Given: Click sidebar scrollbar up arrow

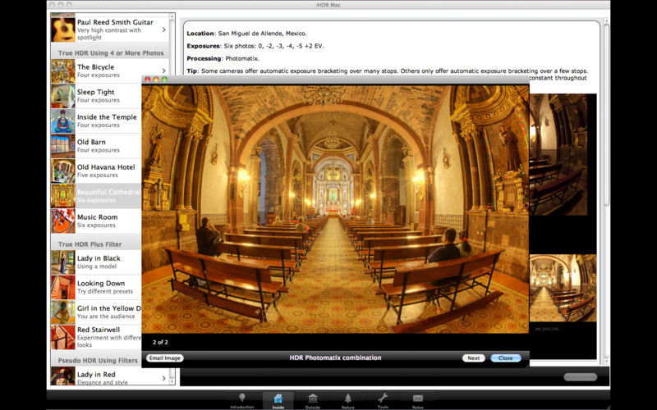Looking at the screenshot, I should pos(172,16).
